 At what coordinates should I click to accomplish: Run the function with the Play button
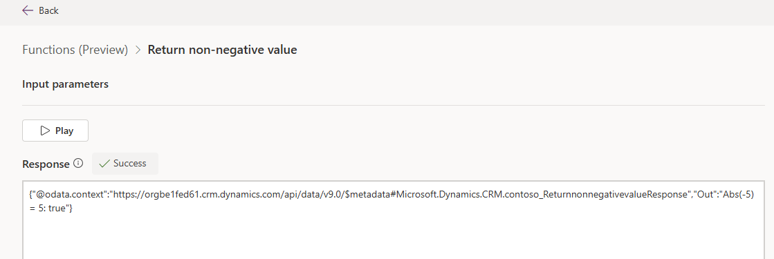pos(55,131)
